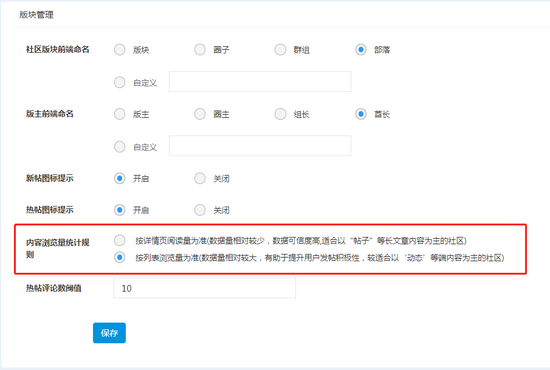Select 自定义 radio under 社区版块前端命名
The image size is (550, 370).
120,82
